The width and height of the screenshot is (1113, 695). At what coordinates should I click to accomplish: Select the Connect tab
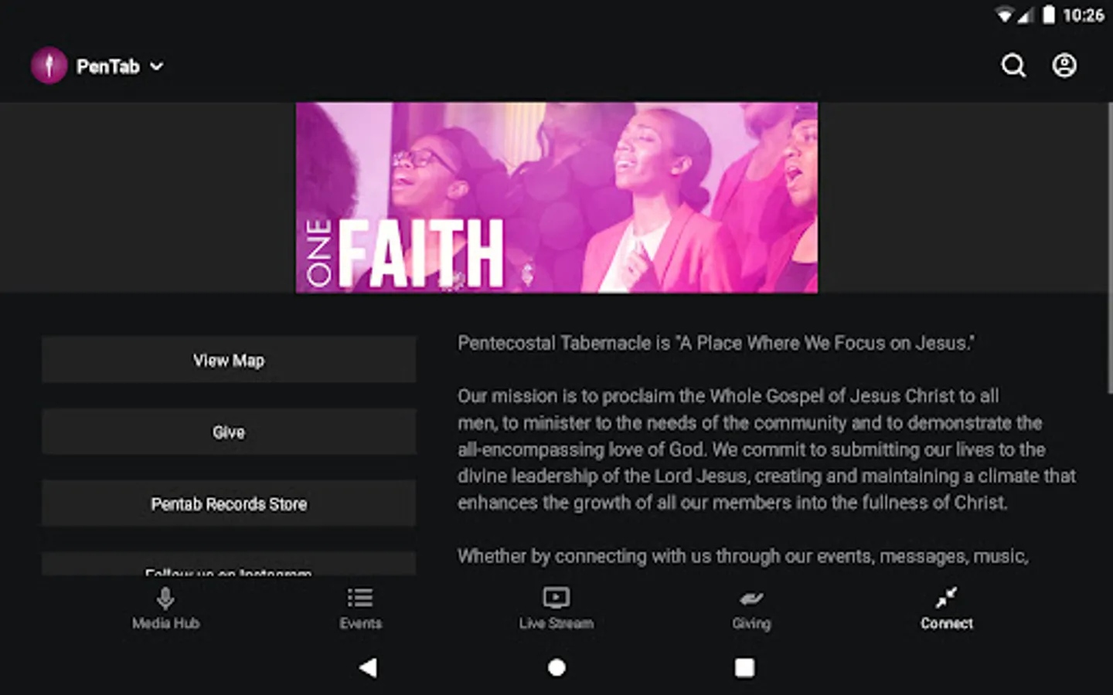coord(946,608)
